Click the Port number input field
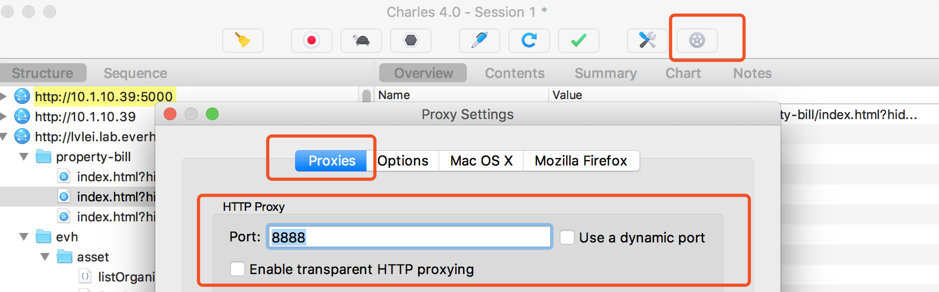939x292 pixels. (x=409, y=237)
